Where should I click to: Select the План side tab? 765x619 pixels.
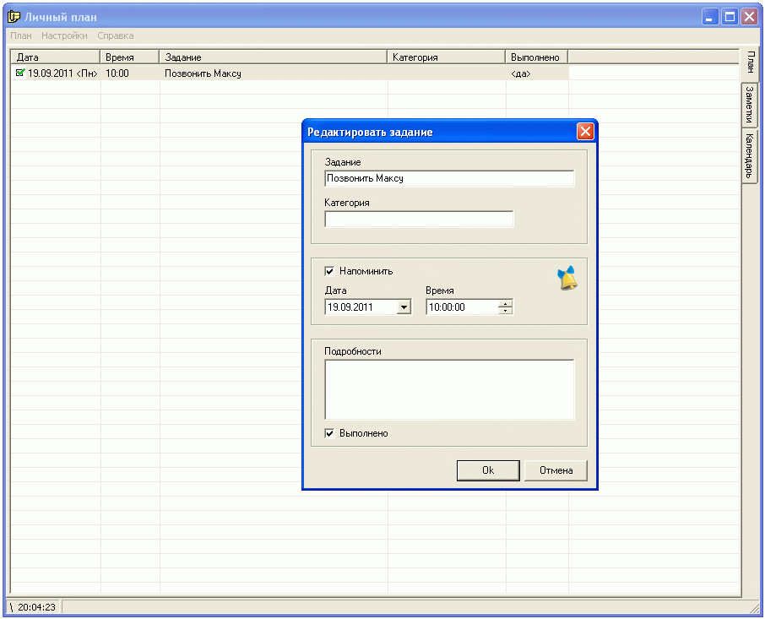[750, 64]
